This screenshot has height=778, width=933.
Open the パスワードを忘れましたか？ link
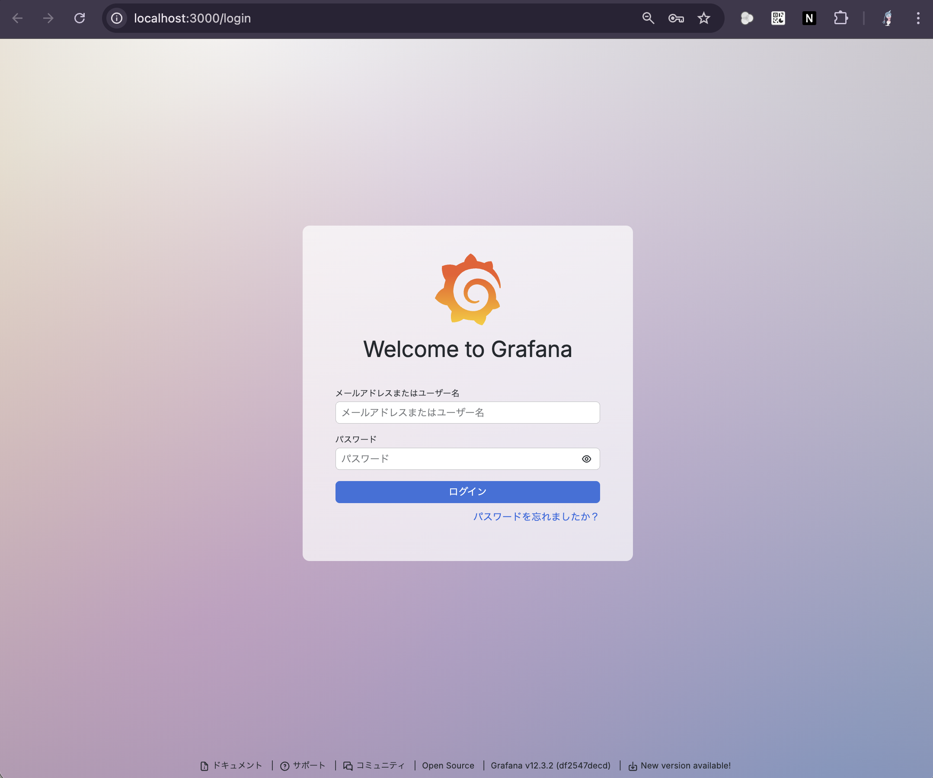coord(535,517)
